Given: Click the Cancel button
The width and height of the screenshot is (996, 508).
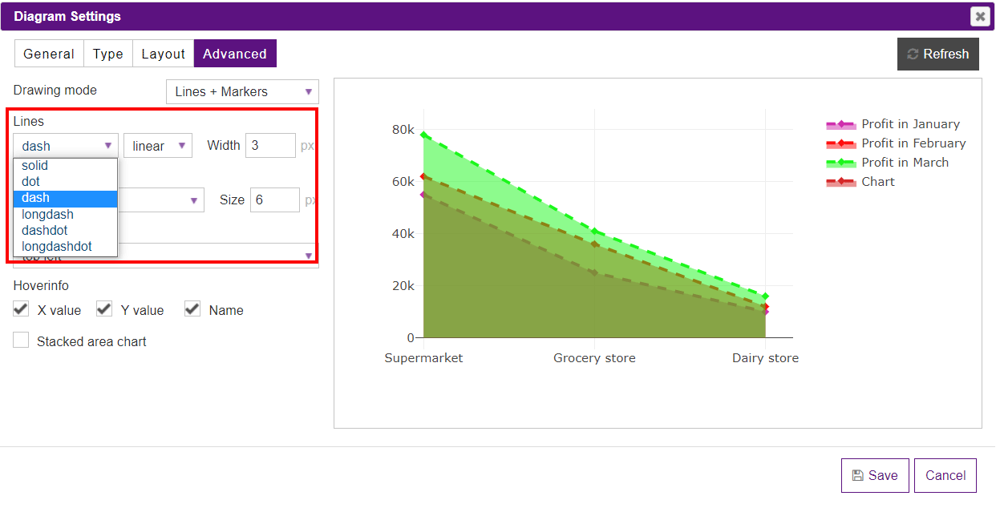Looking at the screenshot, I should click(x=945, y=475).
